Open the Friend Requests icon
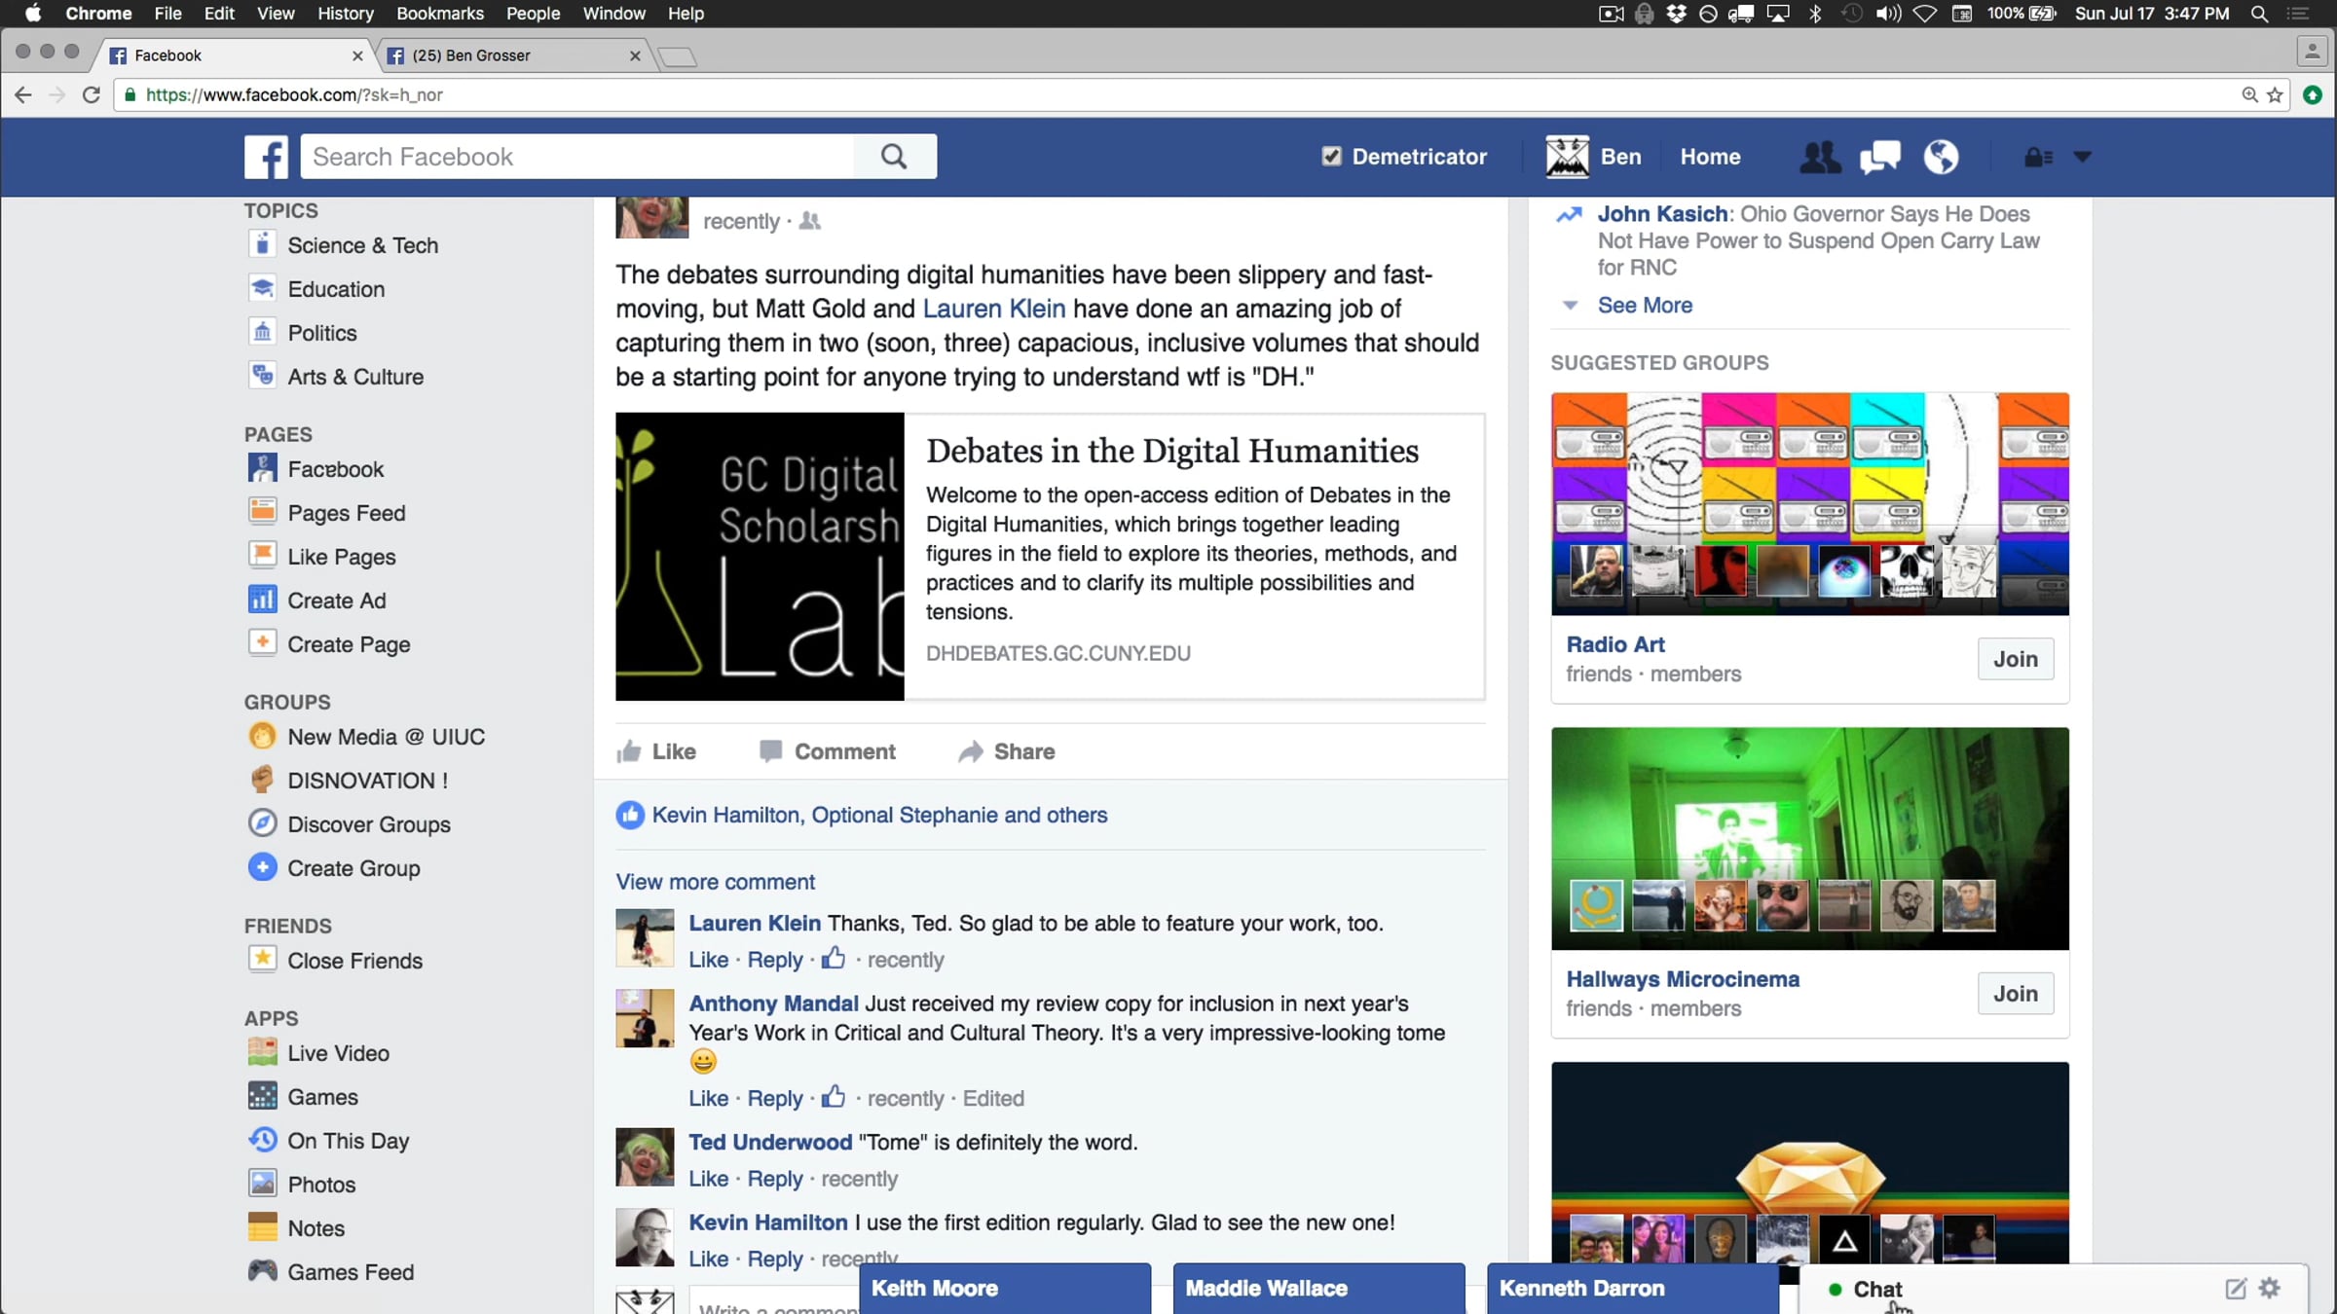The width and height of the screenshot is (2337, 1314). pos(1819,157)
